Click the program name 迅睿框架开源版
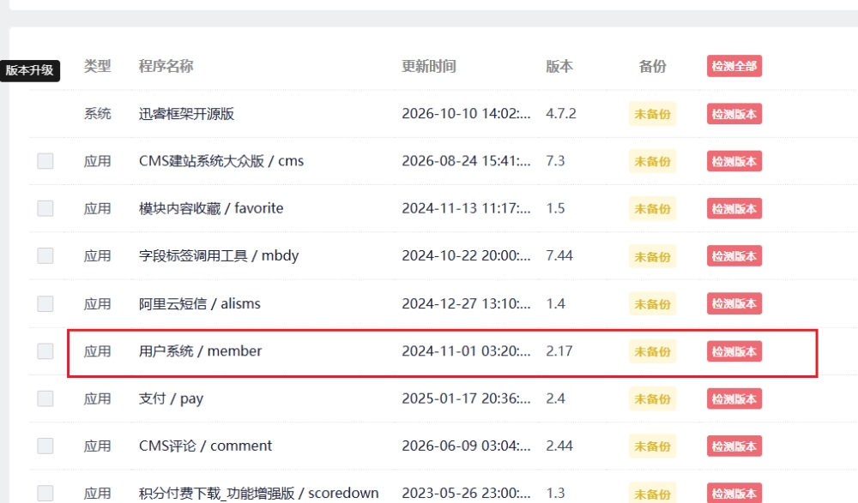Image resolution: width=858 pixels, height=503 pixels. (186, 114)
